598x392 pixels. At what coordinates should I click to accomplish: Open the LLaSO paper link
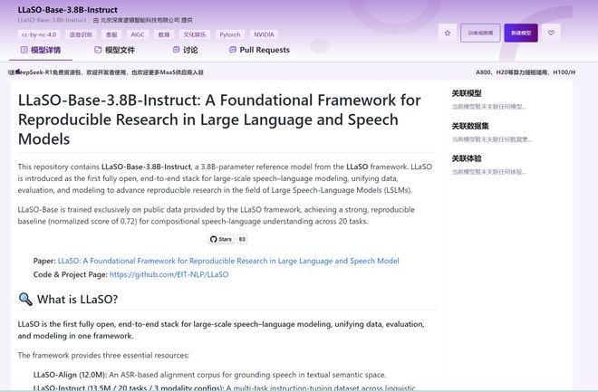coord(228,261)
